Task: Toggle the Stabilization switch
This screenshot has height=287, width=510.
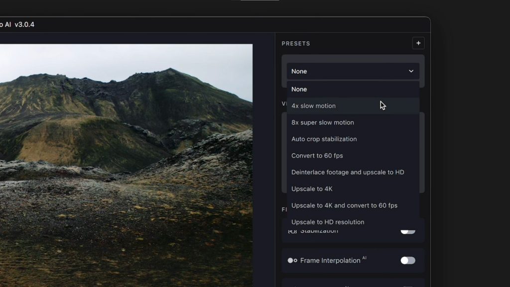Action: 408,232
